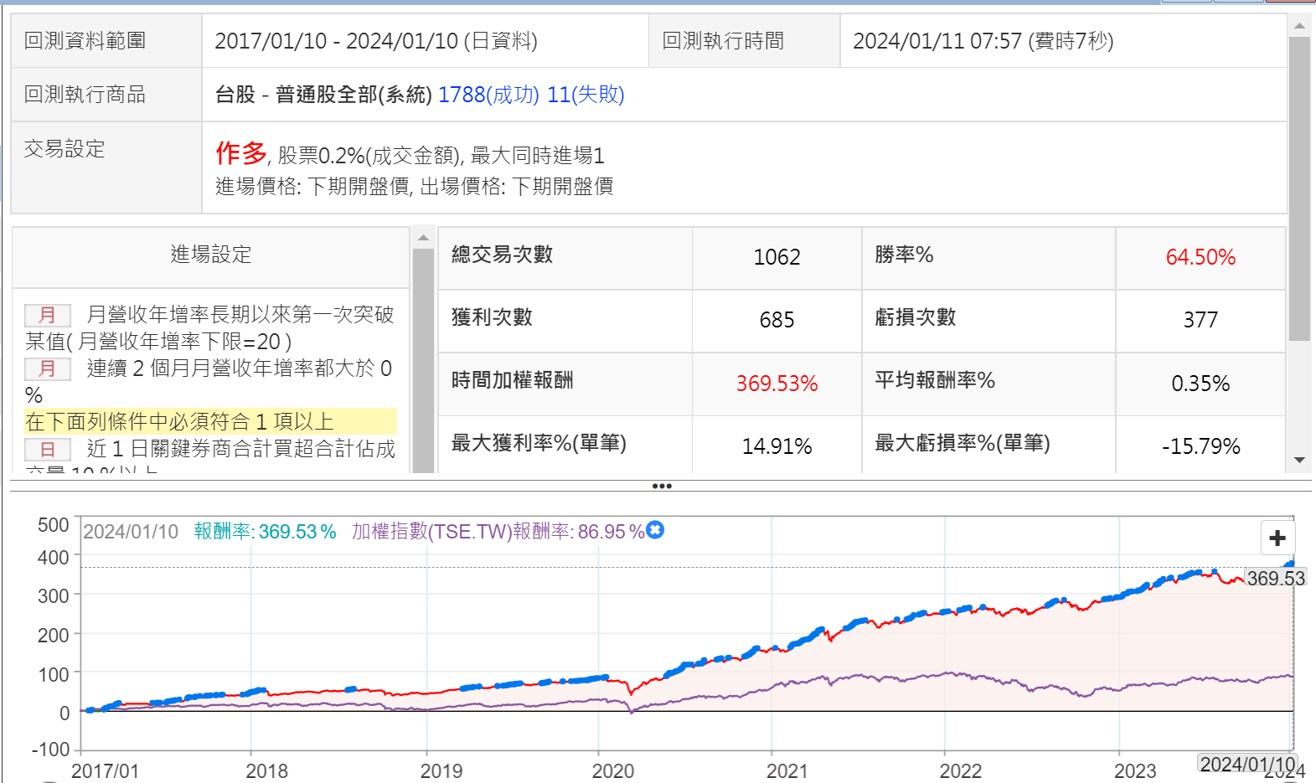The image size is (1316, 783).
Task: Click the 月 badge beside 連續 2 個月 condition
Action: (x=47, y=368)
